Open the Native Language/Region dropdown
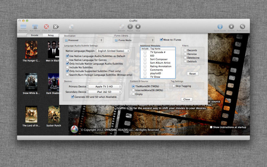The height and width of the screenshot is (167, 267). pyautogui.click(x=113, y=51)
